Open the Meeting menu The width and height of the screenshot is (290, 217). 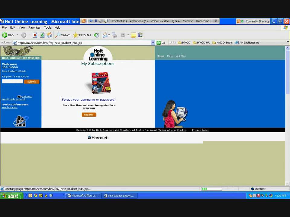(x=188, y=21)
